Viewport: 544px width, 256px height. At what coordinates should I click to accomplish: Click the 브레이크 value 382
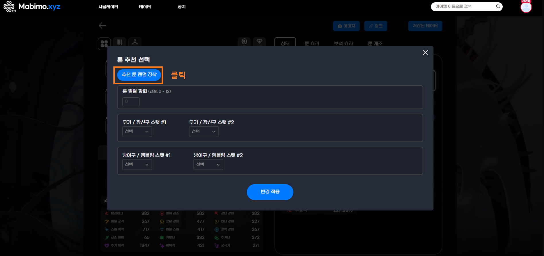click(145, 213)
